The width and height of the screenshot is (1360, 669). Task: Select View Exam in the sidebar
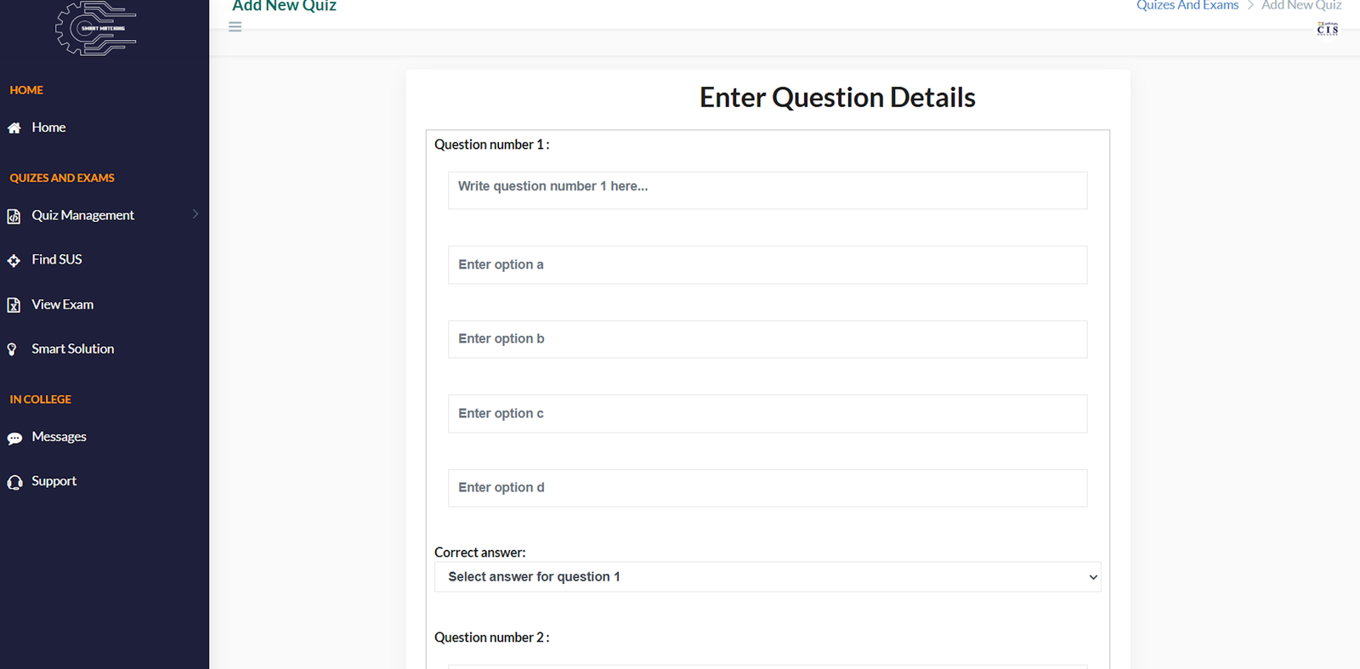pyautogui.click(x=63, y=304)
